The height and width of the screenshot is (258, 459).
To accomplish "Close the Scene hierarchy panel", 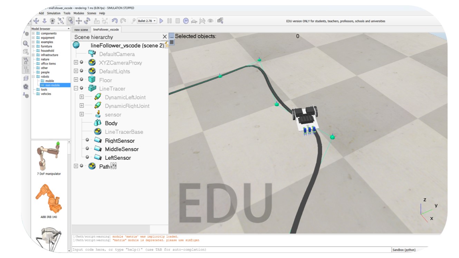I will [164, 37].
